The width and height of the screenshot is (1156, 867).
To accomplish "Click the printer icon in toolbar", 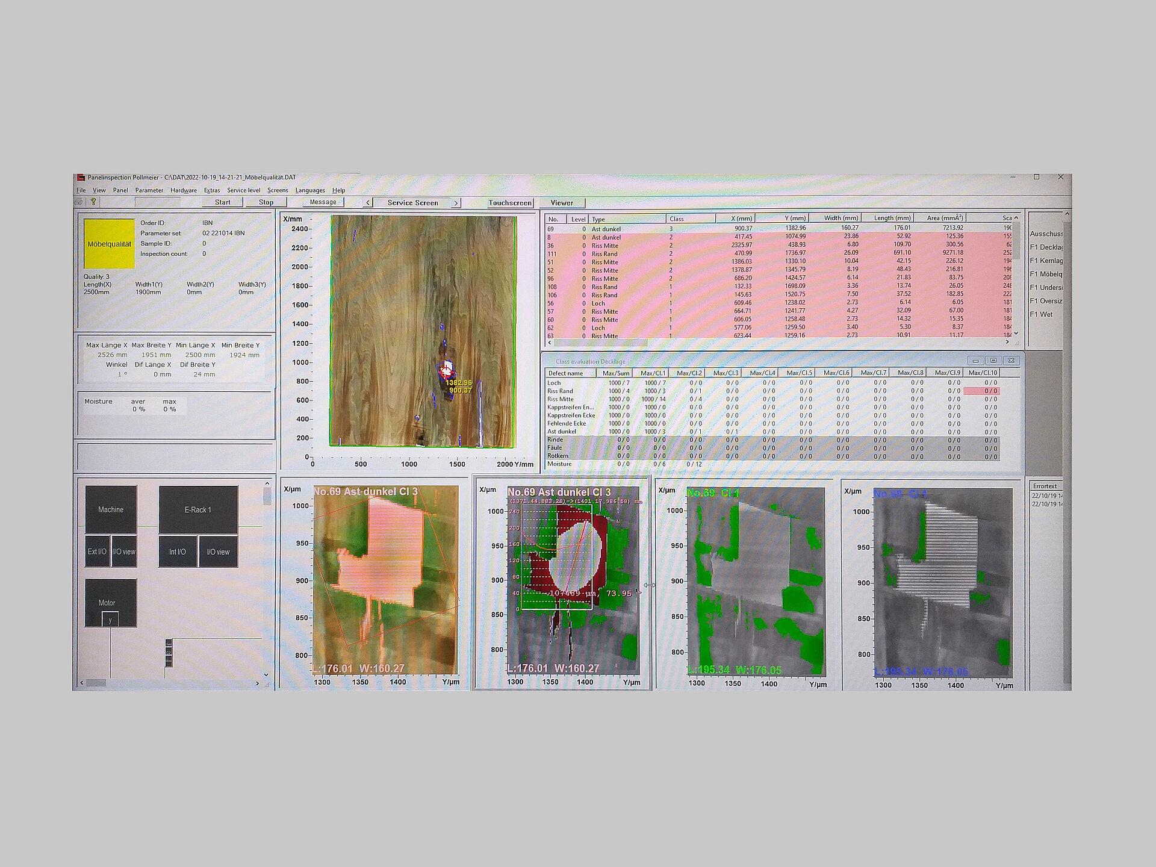I will (79, 202).
